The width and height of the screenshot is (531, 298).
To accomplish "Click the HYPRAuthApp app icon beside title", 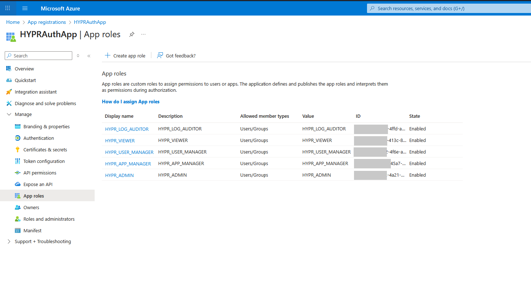I will click(x=11, y=36).
